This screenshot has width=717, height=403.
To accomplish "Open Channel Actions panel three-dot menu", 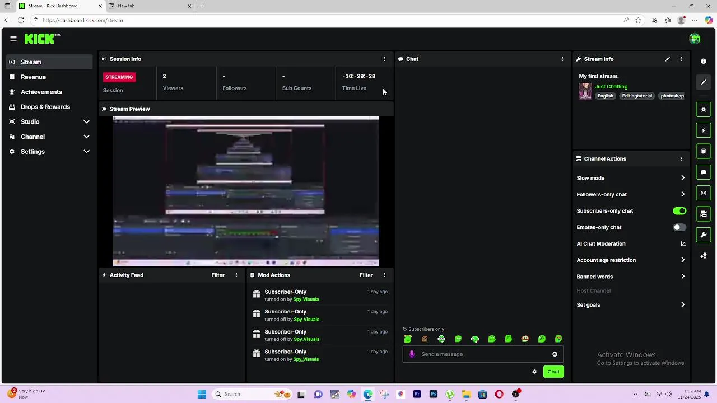I will pos(681,158).
